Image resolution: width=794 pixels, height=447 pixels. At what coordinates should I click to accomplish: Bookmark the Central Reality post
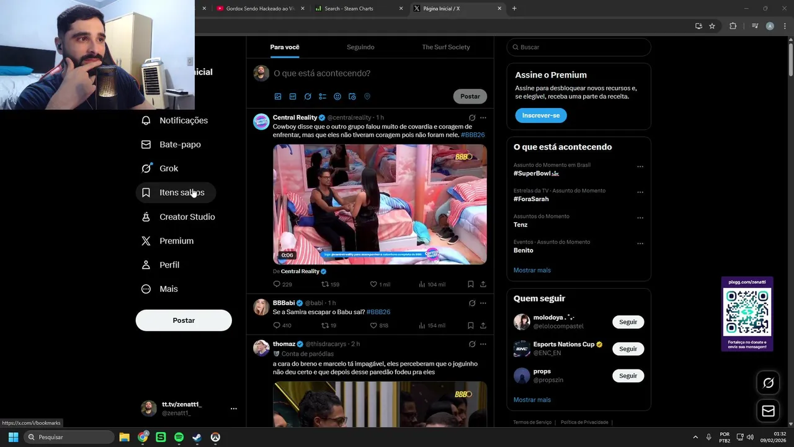(471, 284)
